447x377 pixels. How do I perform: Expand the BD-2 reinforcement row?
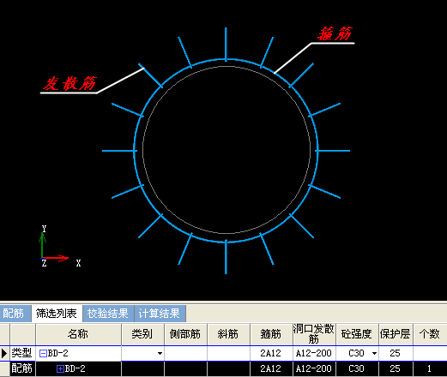[x=60, y=368]
